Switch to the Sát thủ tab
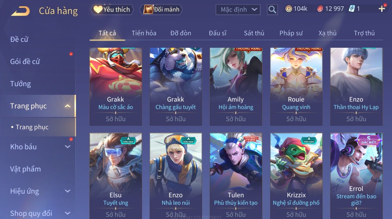 (x=254, y=33)
